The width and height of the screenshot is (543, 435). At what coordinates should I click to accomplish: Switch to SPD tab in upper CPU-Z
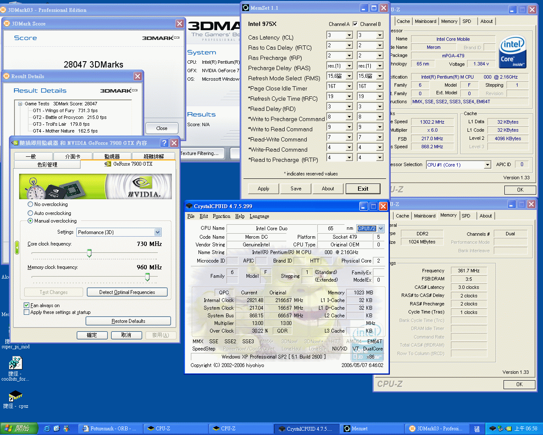467,21
